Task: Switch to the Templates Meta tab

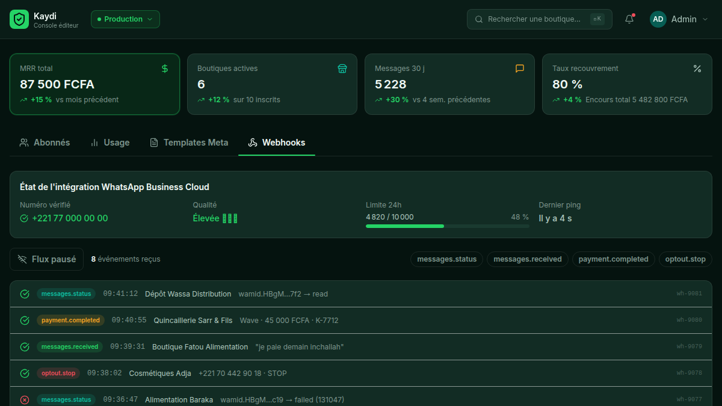Action: click(x=189, y=143)
